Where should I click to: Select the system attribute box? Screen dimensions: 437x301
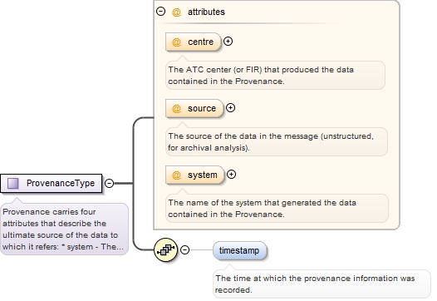(x=194, y=175)
